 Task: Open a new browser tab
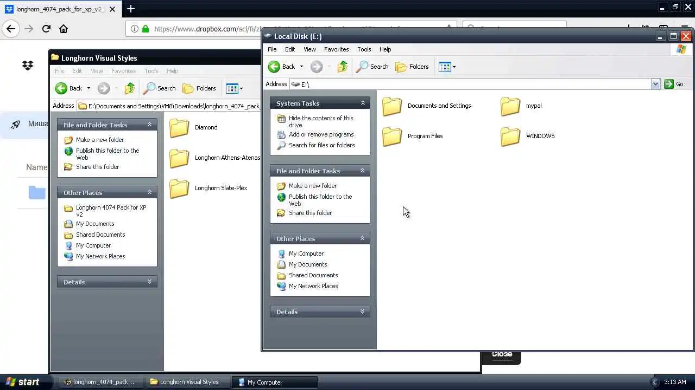click(131, 9)
